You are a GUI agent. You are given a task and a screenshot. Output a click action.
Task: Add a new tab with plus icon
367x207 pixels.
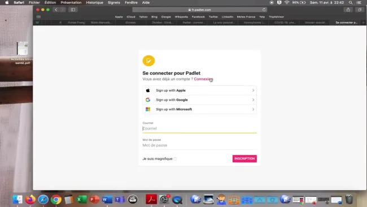(364, 23)
